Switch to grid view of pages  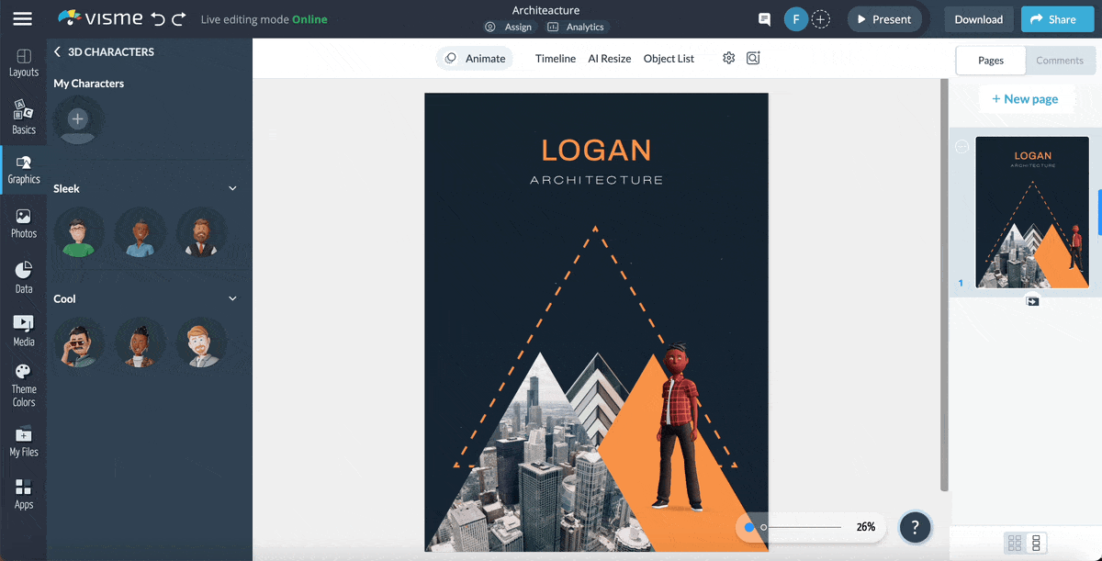(x=1015, y=543)
